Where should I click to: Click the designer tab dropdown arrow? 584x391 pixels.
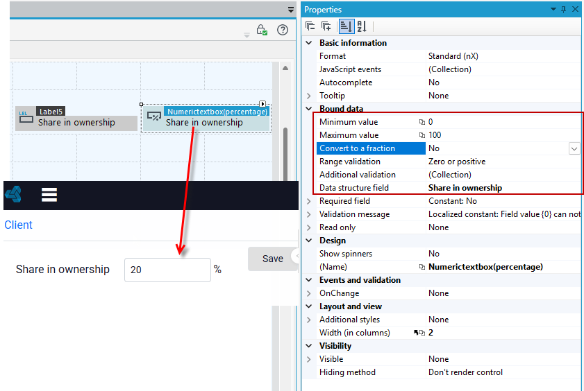point(291,10)
